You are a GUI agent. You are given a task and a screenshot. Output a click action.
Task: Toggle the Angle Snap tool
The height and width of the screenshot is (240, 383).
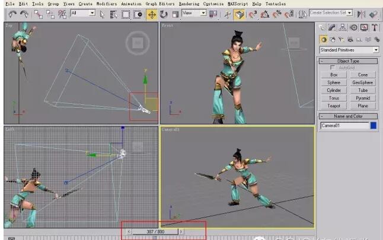(265, 14)
